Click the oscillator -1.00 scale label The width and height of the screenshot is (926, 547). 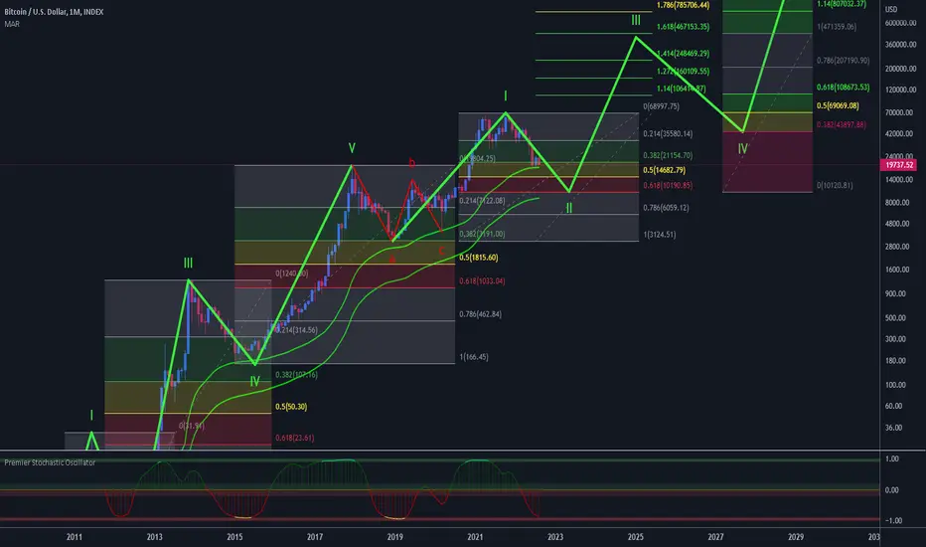click(x=892, y=520)
